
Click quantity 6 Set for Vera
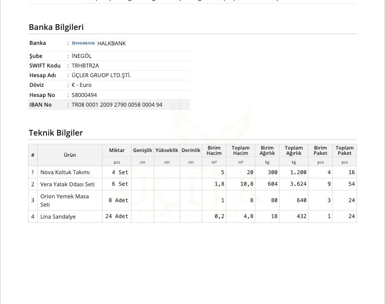pos(120,184)
